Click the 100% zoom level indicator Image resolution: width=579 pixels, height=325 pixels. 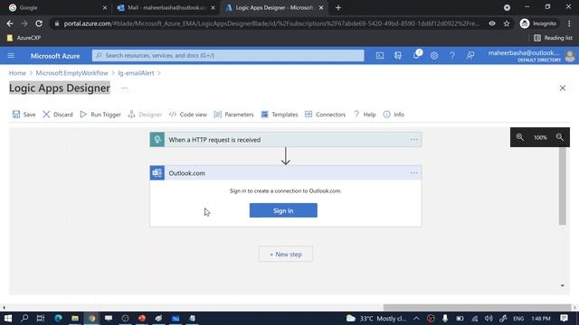pyautogui.click(x=540, y=137)
